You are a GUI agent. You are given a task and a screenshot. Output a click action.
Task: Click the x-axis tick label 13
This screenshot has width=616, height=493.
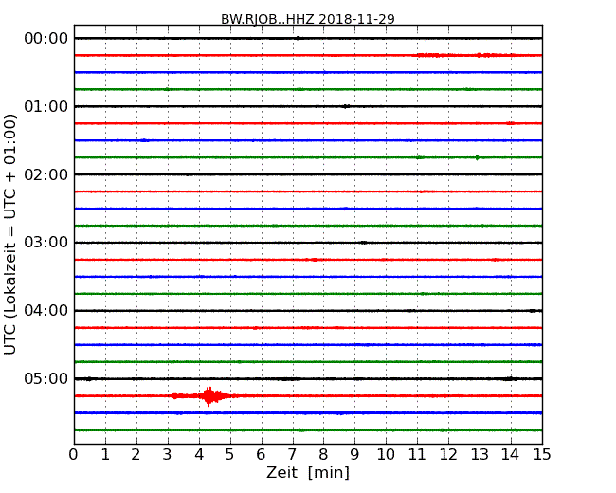click(480, 454)
